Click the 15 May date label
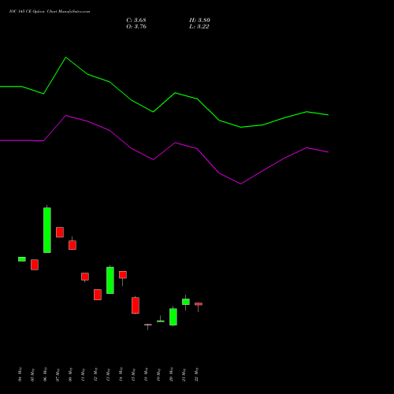This screenshot has height=394, width=394. (134, 374)
